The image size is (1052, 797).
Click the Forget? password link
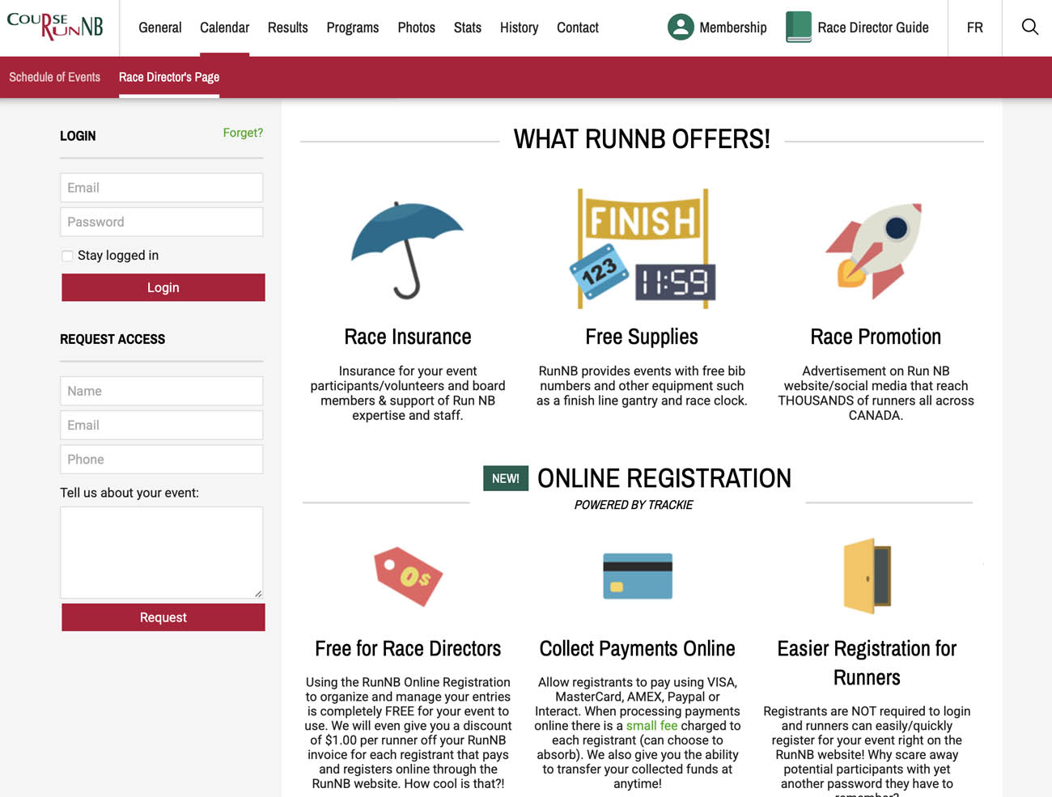point(243,133)
